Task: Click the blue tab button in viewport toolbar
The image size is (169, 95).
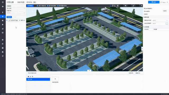Action: click(30, 6)
